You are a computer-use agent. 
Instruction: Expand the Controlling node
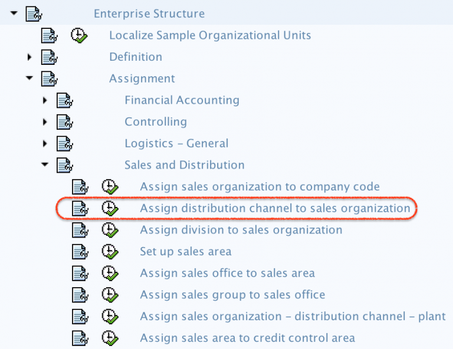pyautogui.click(x=45, y=122)
